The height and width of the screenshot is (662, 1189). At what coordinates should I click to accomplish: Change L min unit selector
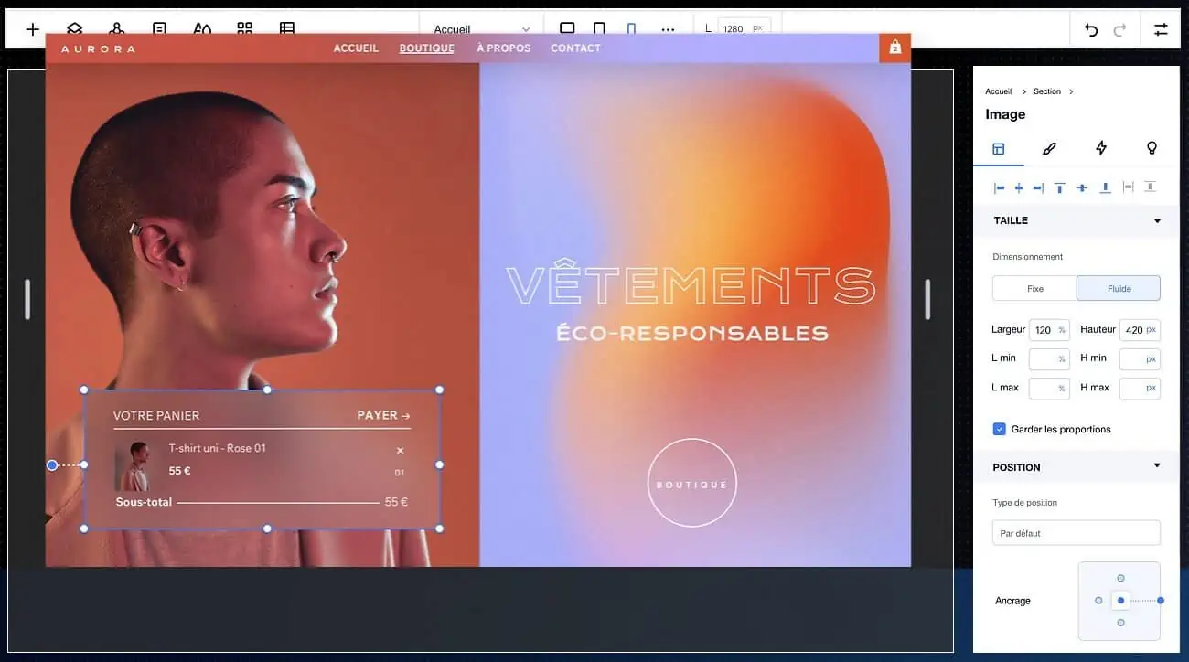click(1062, 359)
